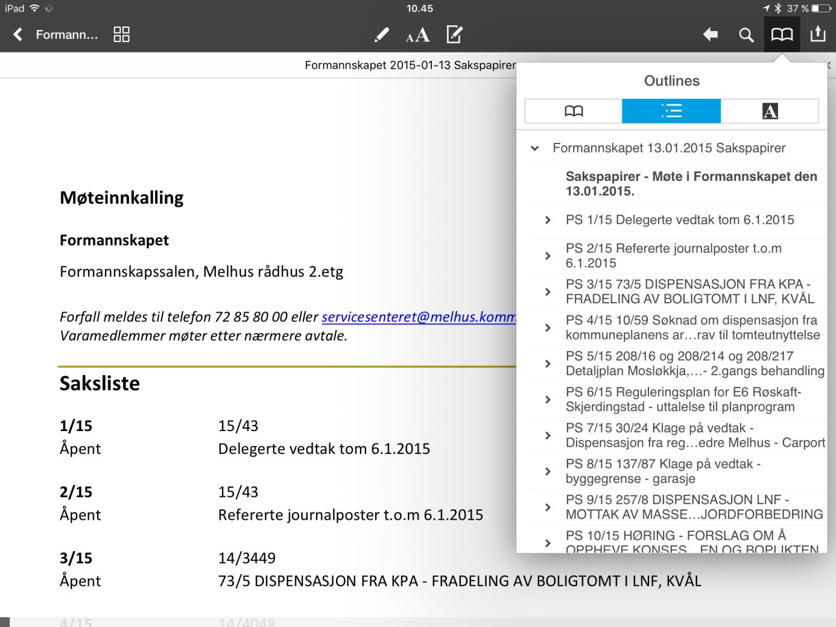Tap the document title Formannskapet 2015-01-13
Viewport: 836px width, 627px height.
click(410, 65)
